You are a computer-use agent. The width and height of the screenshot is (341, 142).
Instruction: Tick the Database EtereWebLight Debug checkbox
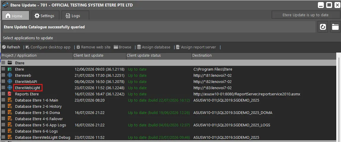(3, 137)
